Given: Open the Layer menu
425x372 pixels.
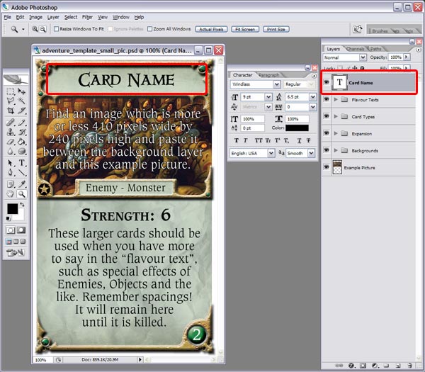Looking at the screenshot, I should click(x=53, y=17).
